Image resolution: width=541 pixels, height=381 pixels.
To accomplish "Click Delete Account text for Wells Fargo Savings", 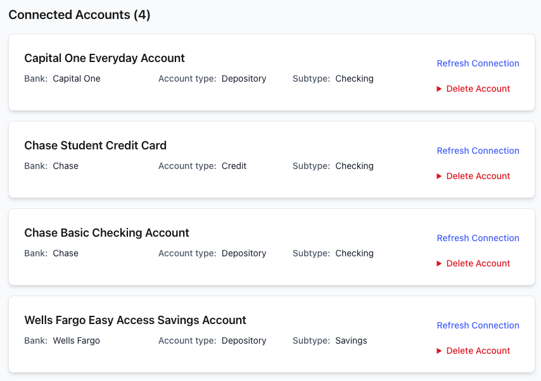I will point(478,351).
